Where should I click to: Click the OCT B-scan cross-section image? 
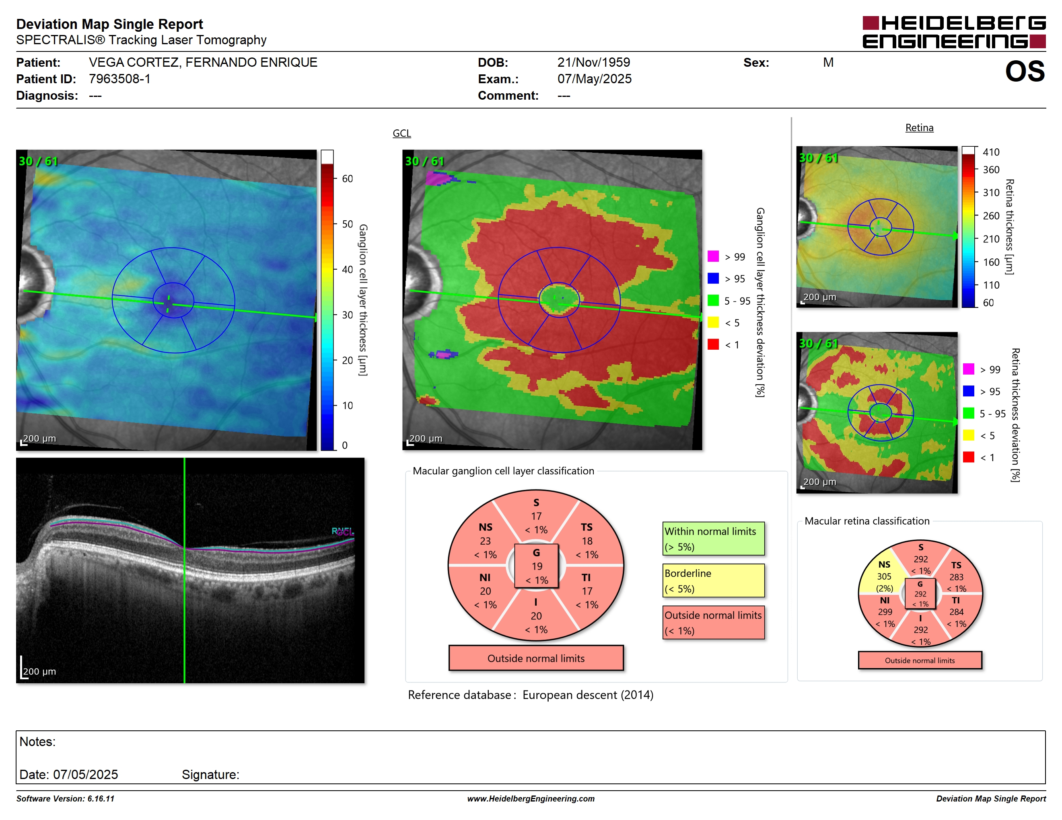pyautogui.click(x=190, y=570)
